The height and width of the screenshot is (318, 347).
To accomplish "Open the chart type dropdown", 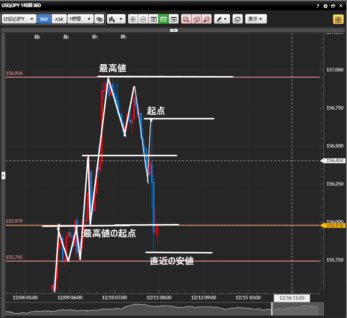I will (x=116, y=19).
